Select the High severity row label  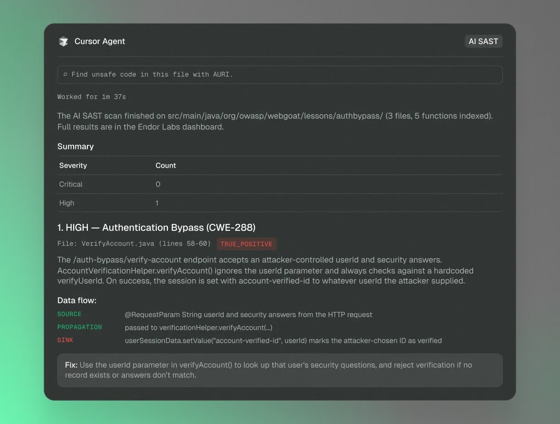[67, 203]
